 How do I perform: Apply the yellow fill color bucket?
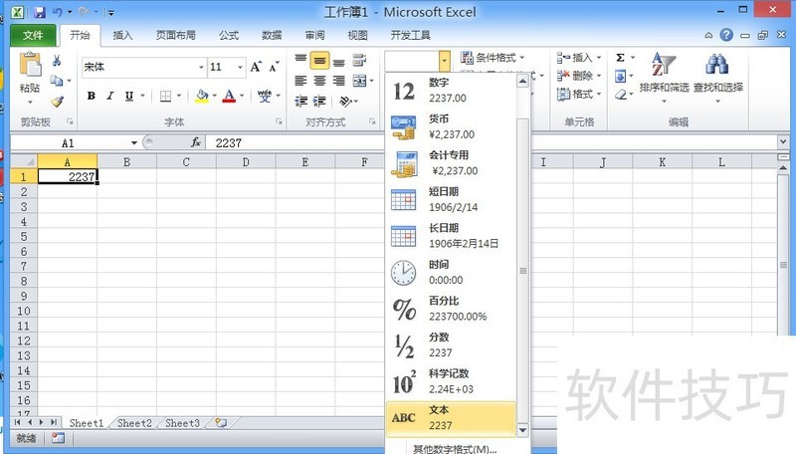pyautogui.click(x=202, y=96)
